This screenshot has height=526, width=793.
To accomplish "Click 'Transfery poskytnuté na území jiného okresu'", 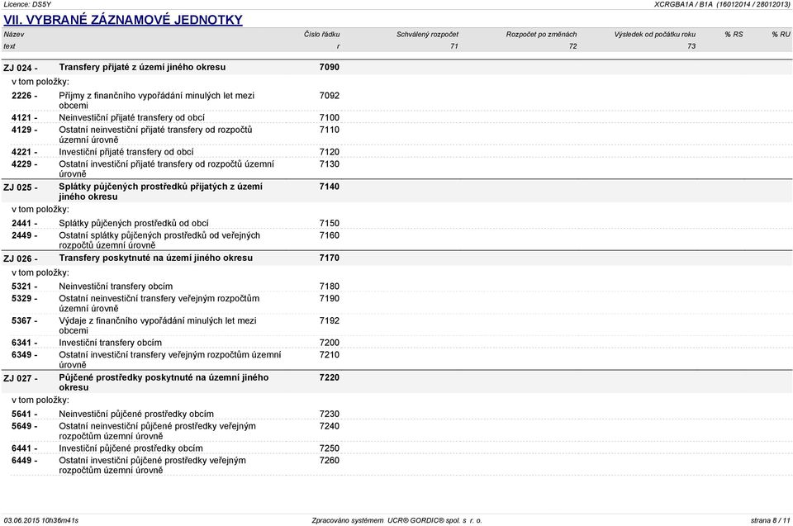I will click(x=156, y=258).
